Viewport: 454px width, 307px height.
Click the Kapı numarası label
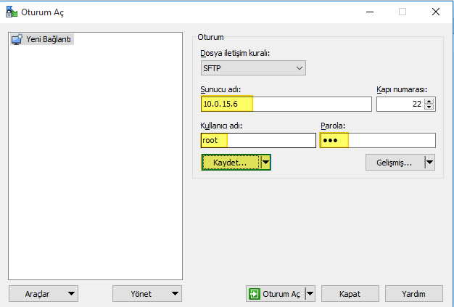pyautogui.click(x=402, y=89)
